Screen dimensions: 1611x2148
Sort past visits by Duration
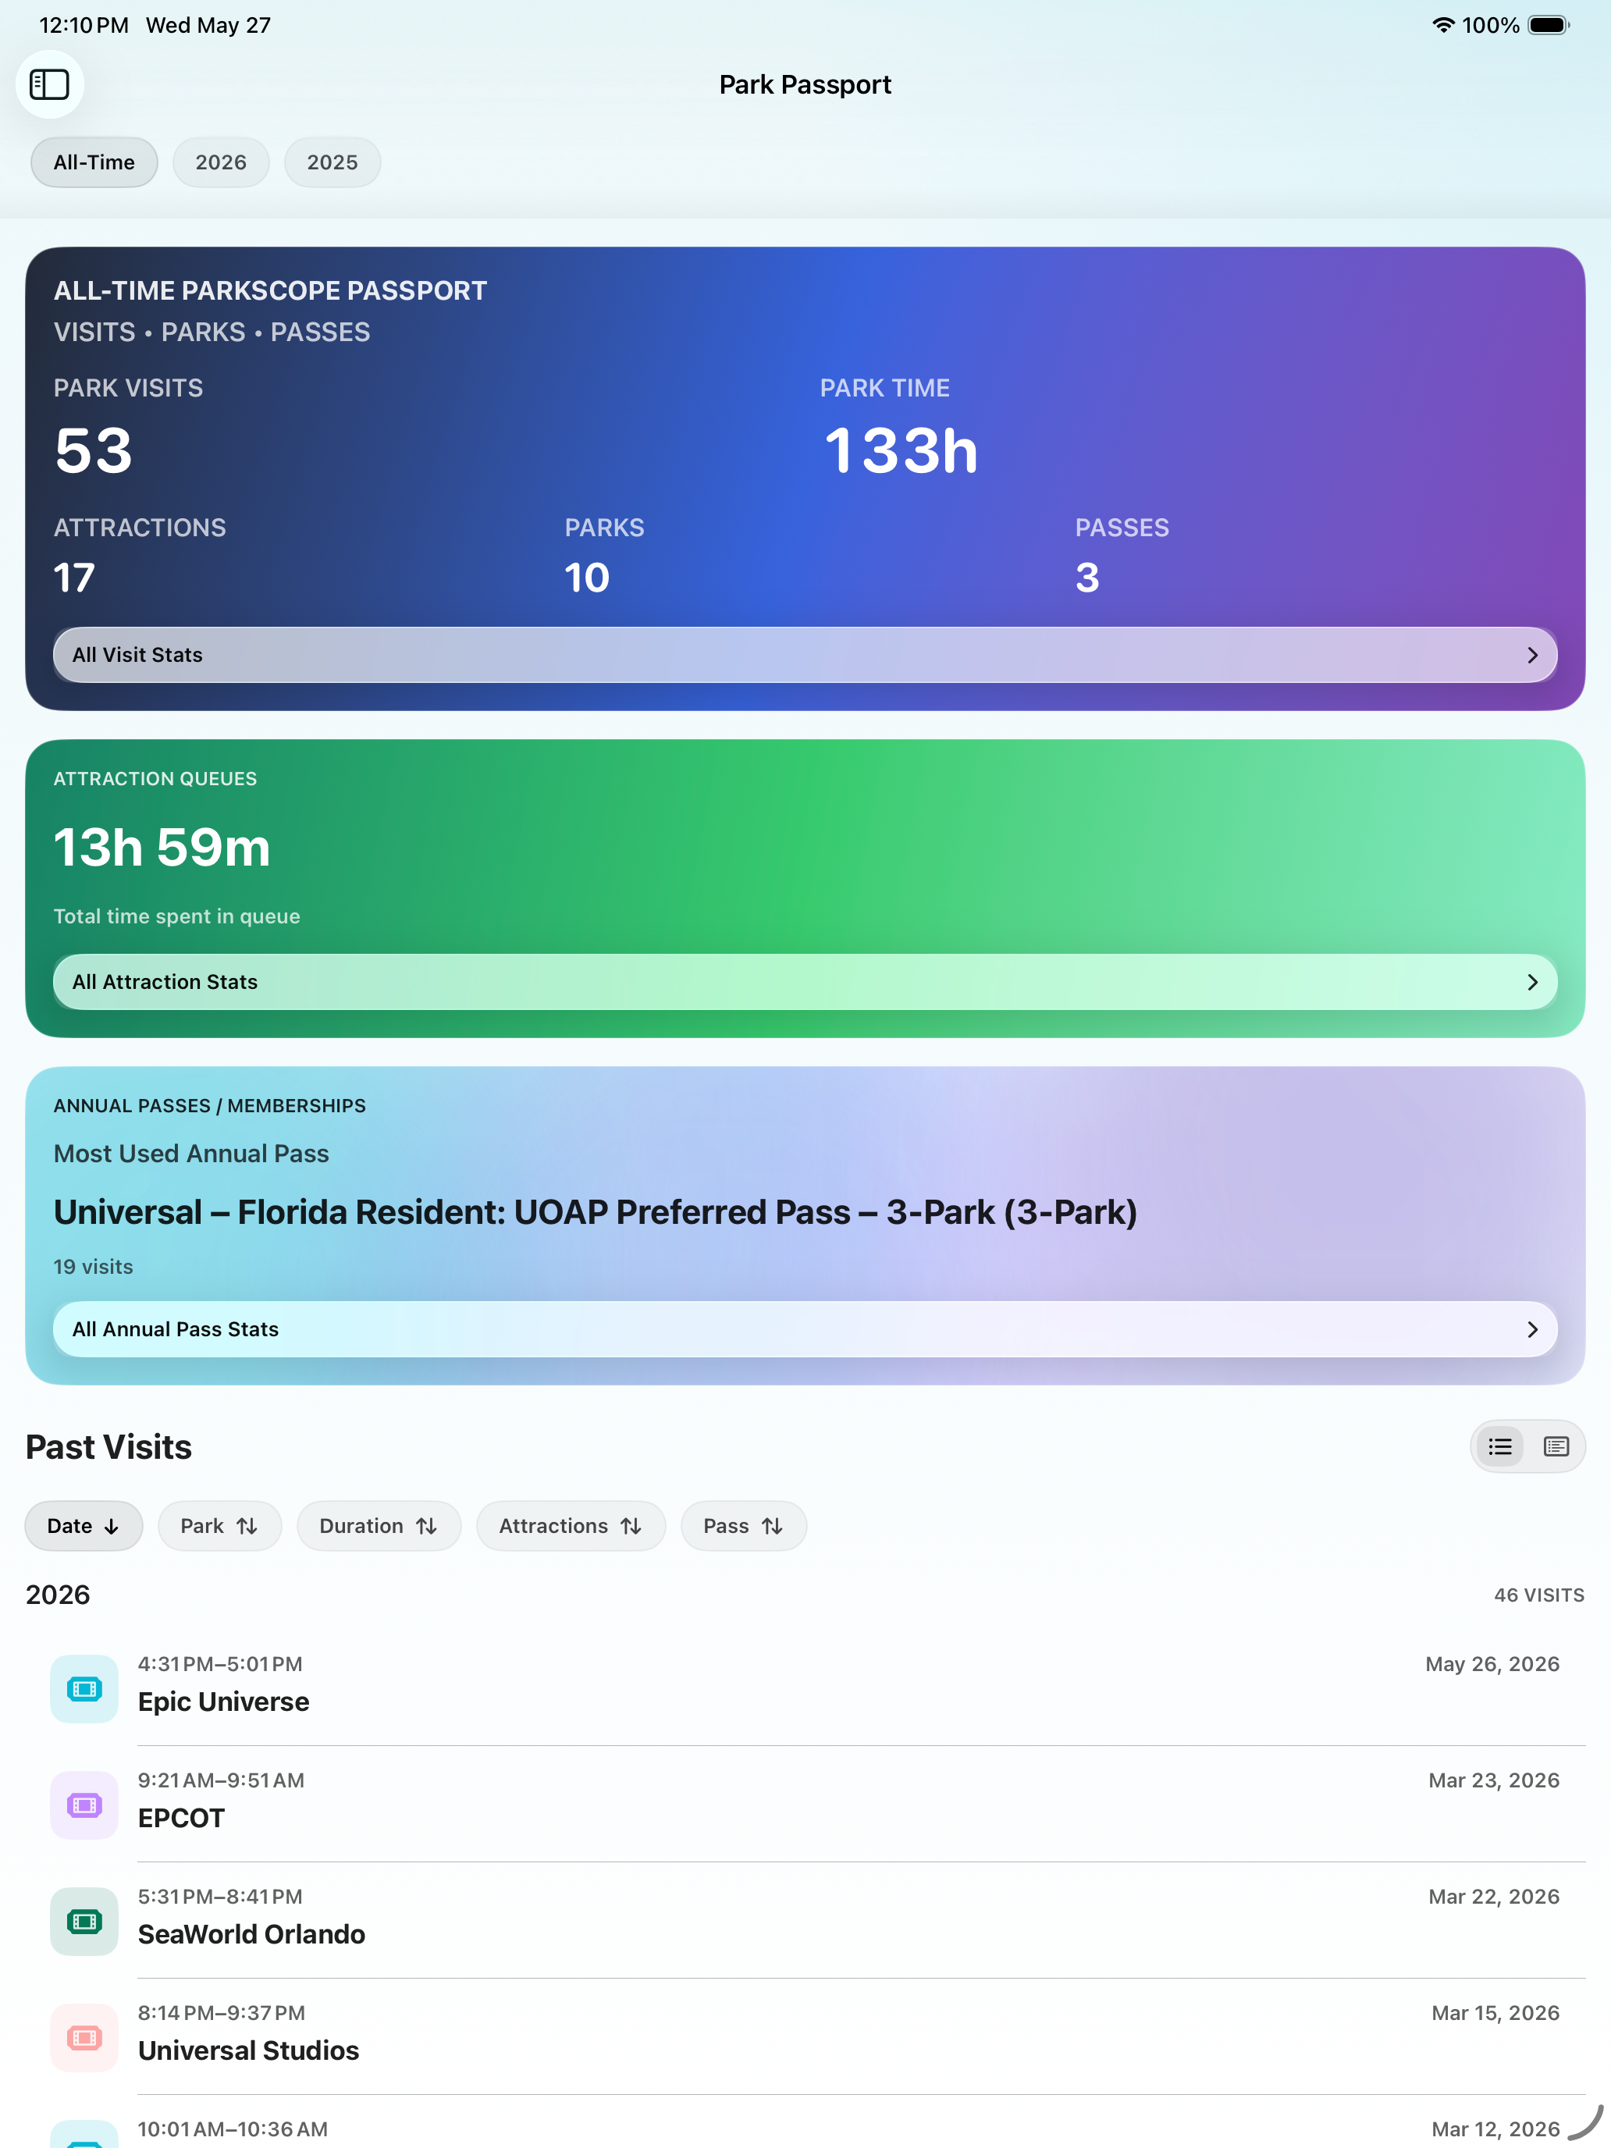379,1526
